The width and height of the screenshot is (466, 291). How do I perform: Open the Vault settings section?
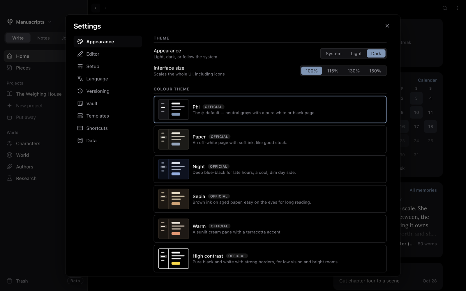tap(108, 104)
